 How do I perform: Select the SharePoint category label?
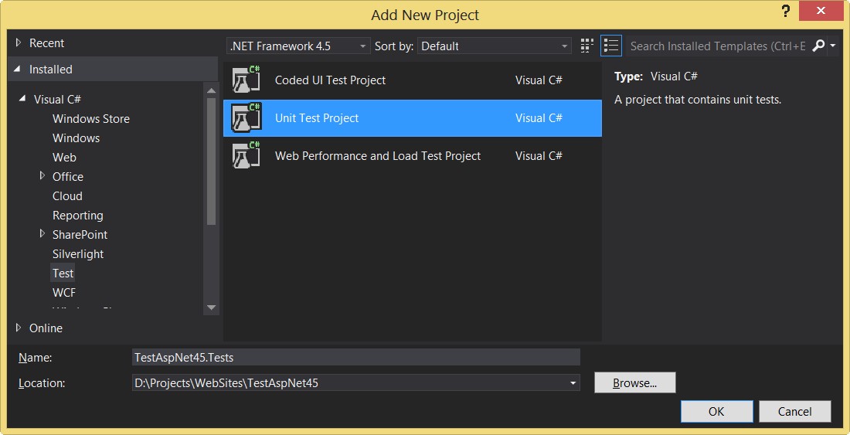tap(80, 235)
